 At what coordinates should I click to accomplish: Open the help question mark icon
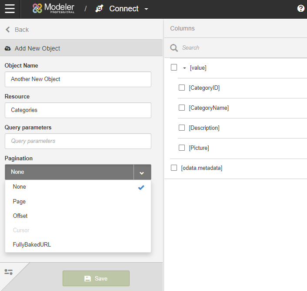click(x=301, y=8)
